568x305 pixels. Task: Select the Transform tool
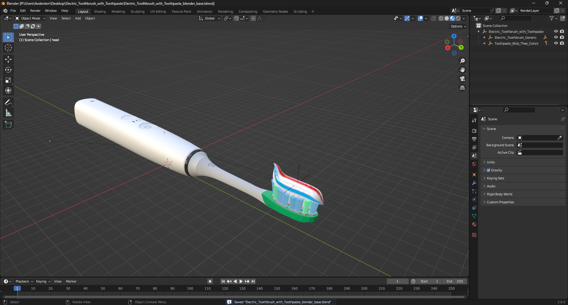point(8,90)
